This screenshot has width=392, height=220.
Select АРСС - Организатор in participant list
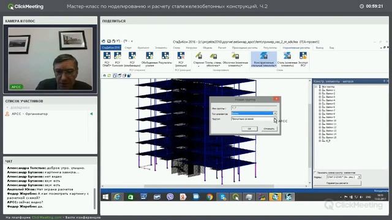click(x=29, y=114)
